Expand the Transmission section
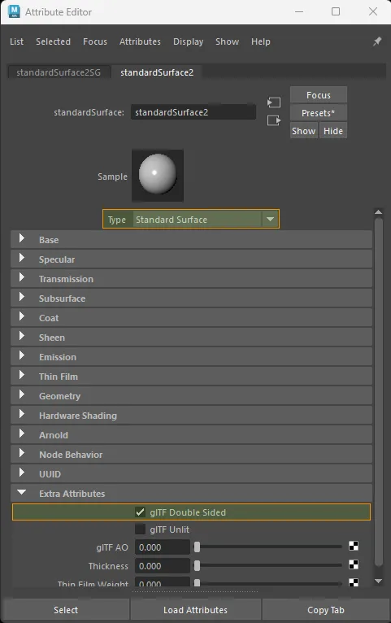The height and width of the screenshot is (623, 391). pos(191,278)
